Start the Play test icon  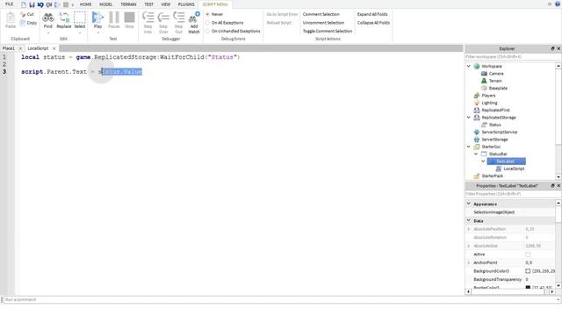click(97, 18)
